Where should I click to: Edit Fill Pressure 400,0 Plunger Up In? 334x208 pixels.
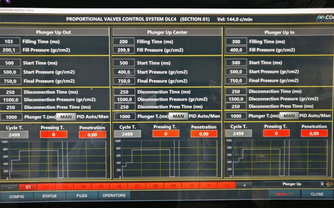(x=236, y=50)
